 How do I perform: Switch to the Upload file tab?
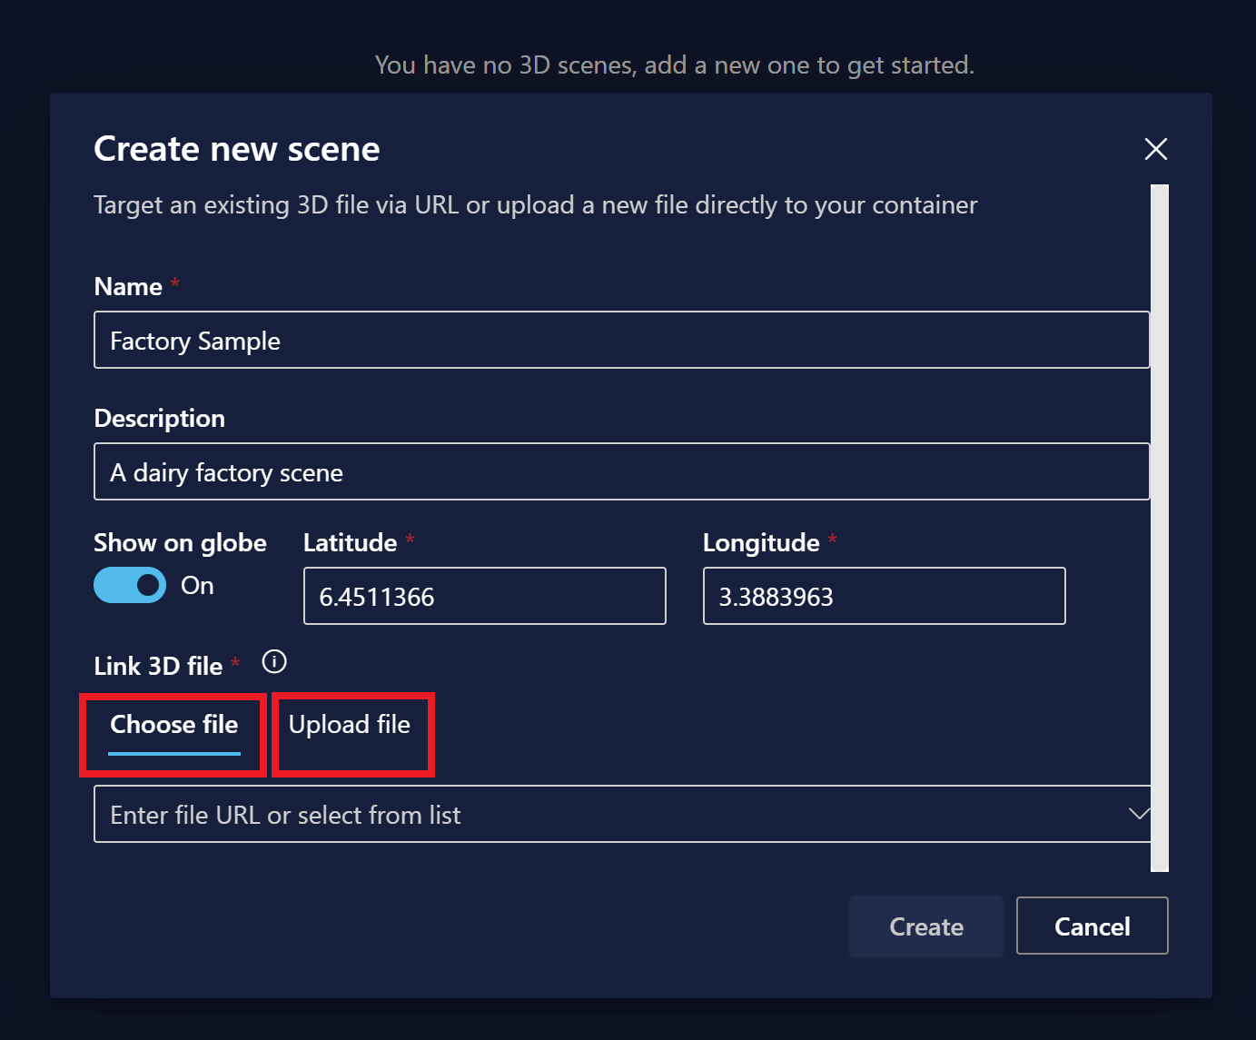[x=350, y=725]
